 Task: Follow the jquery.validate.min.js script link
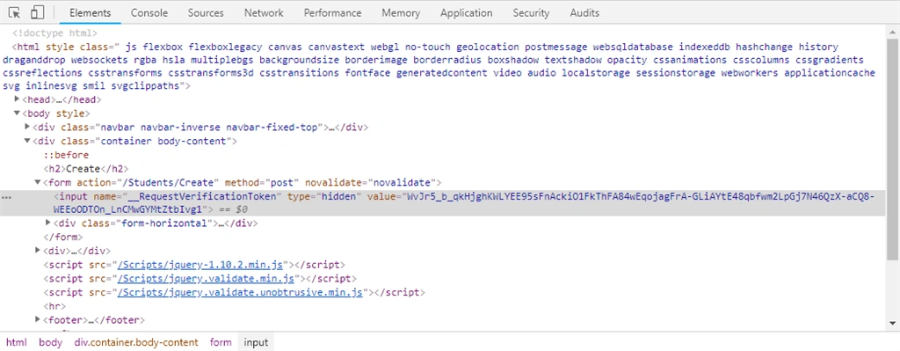(206, 279)
